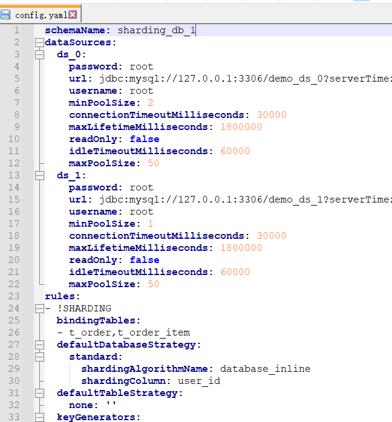Click the jdbc url for demo_ds_0
Viewport: 392px width, 422px height.
pos(246,79)
